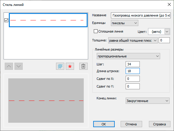Viewport: 174px width, 131px height.
Task: Click the Название text field
Action: [141, 15]
